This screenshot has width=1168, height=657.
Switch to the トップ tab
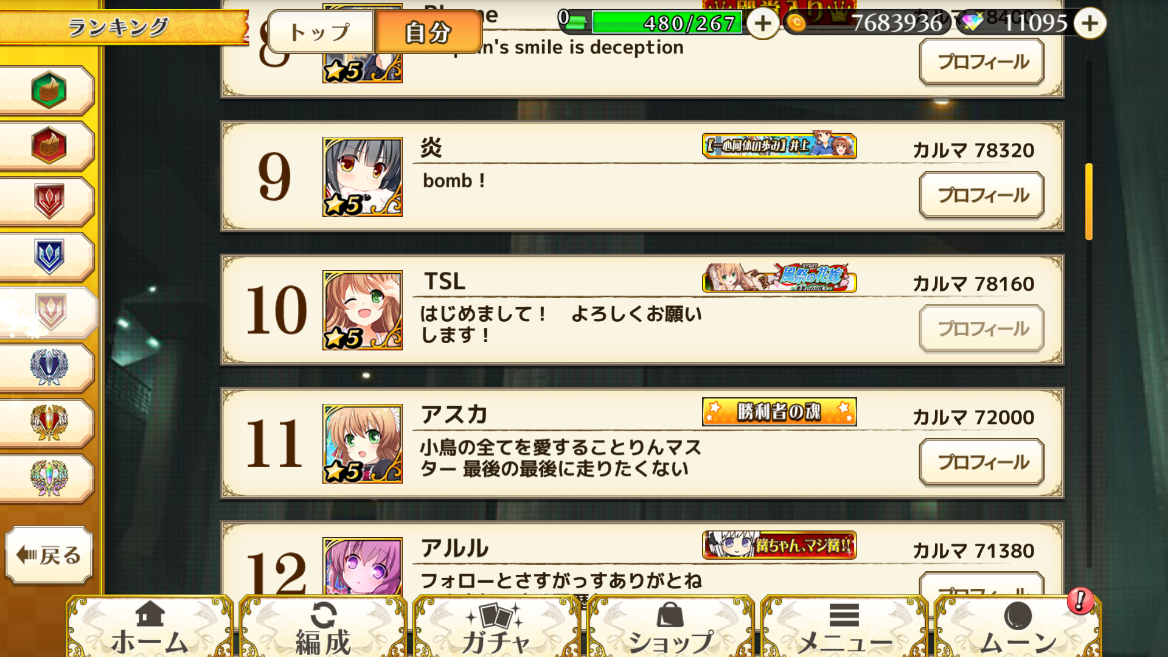321,32
